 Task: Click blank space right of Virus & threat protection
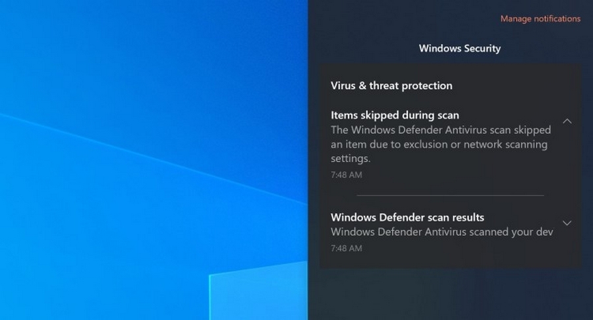[515, 86]
